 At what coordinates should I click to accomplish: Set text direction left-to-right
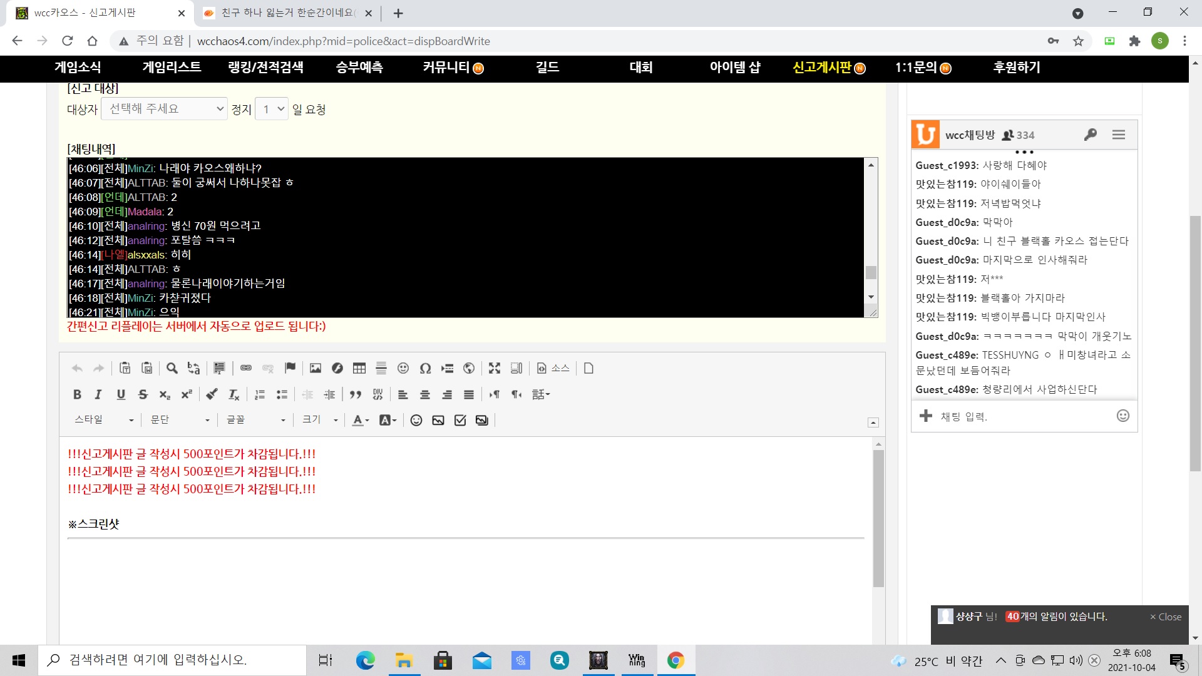coord(495,394)
